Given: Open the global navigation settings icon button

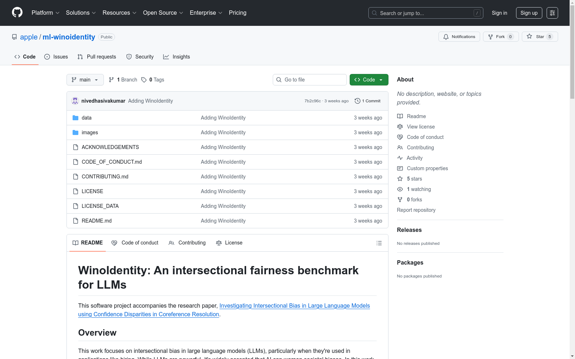Looking at the screenshot, I should [x=552, y=13].
